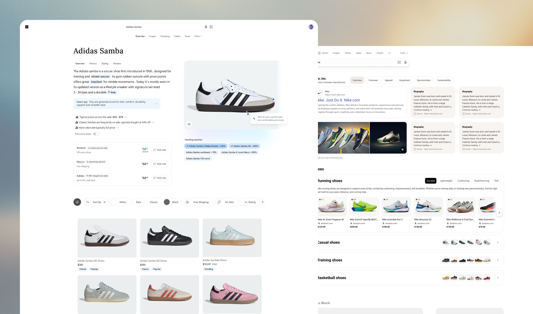Click the apps grid icon at top left
533x314 pixels.
coord(27,27)
